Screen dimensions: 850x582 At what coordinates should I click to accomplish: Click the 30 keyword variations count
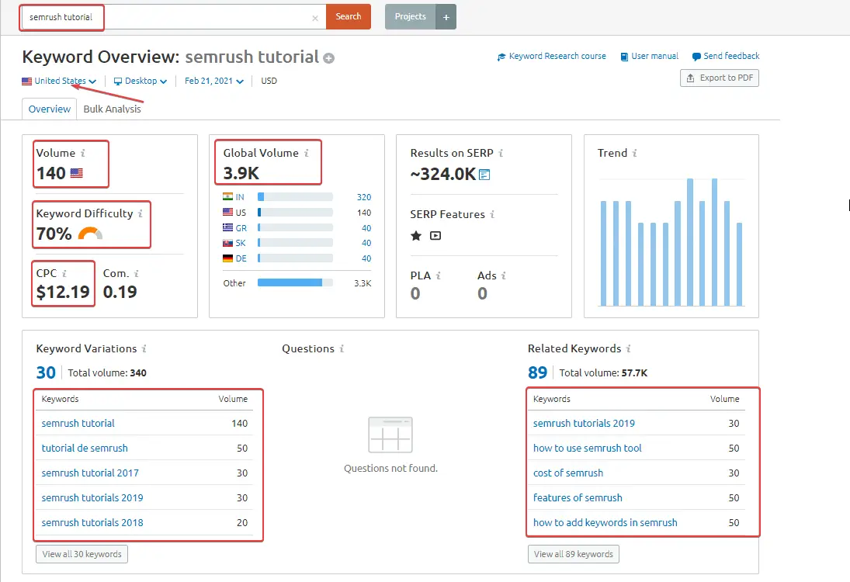pos(46,372)
